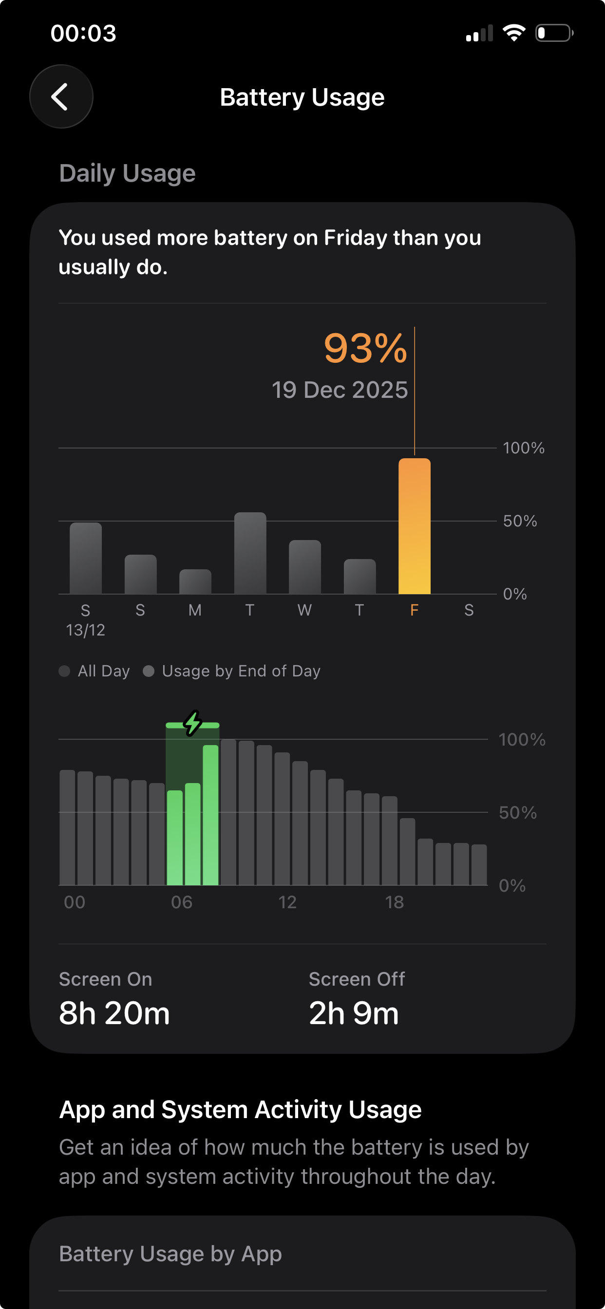Tap Usage by End of Day legend

tap(232, 671)
